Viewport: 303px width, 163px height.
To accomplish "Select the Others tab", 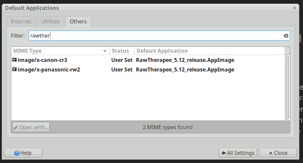I will point(78,21).
